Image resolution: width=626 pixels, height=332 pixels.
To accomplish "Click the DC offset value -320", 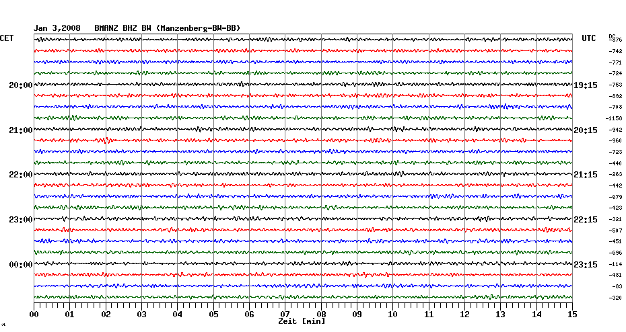I will [x=615, y=298].
